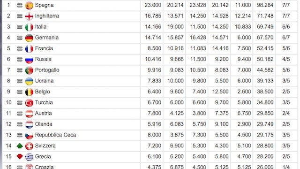
Task: Select the Olanda country name
Action: coord(44,124)
